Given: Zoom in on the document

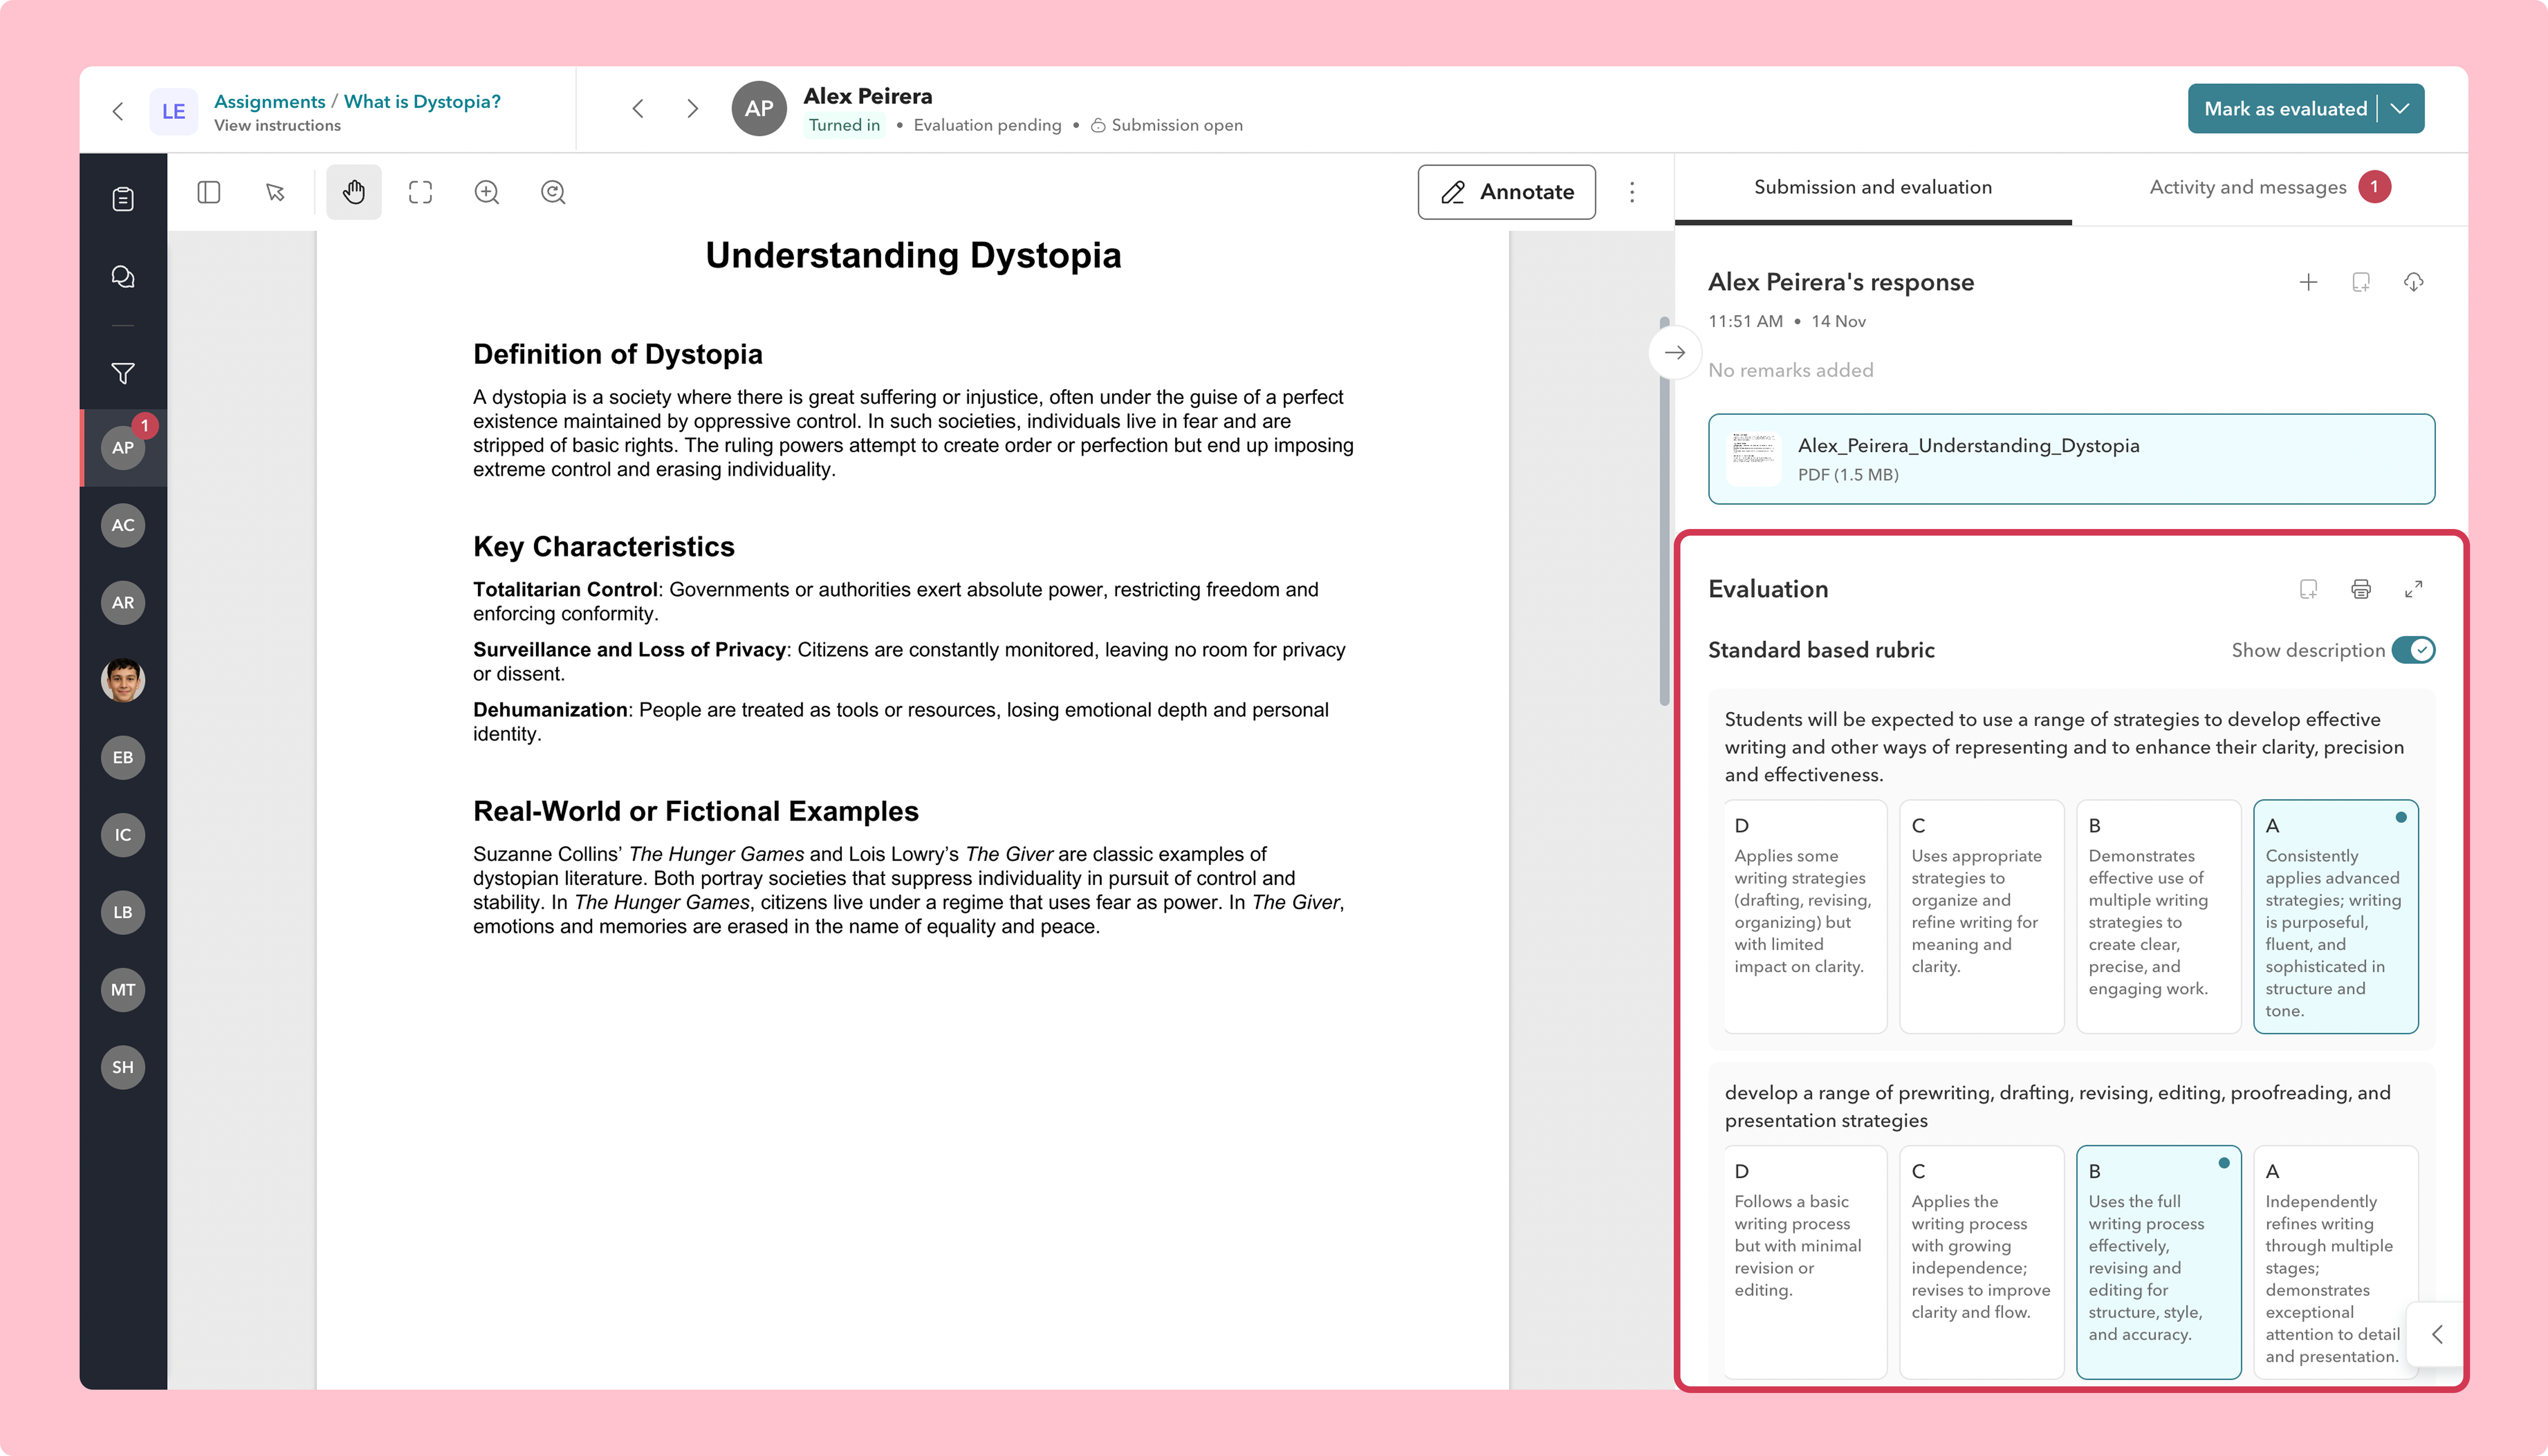Looking at the screenshot, I should [x=487, y=192].
